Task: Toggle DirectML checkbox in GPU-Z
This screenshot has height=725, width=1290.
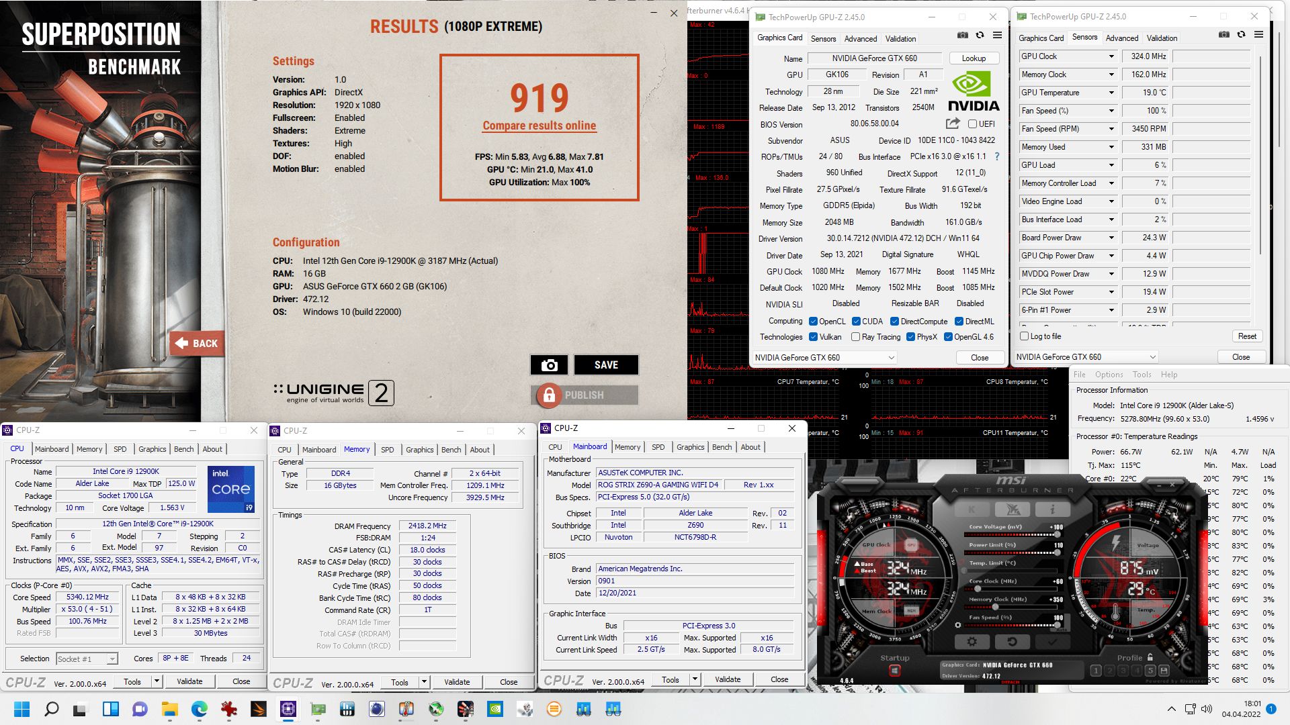Action: (x=959, y=322)
